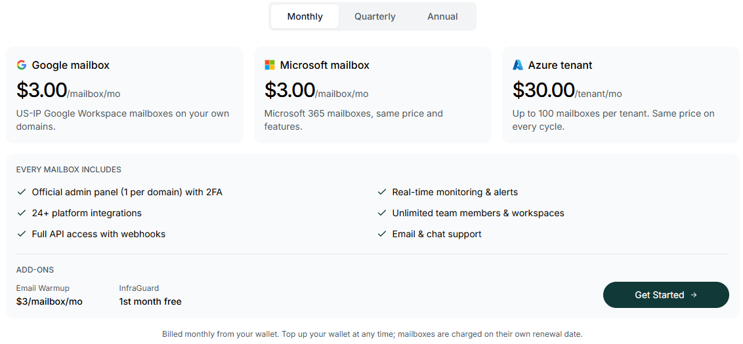
Task: Click Up to 100 mailboxes per tenant text
Action: (614, 120)
